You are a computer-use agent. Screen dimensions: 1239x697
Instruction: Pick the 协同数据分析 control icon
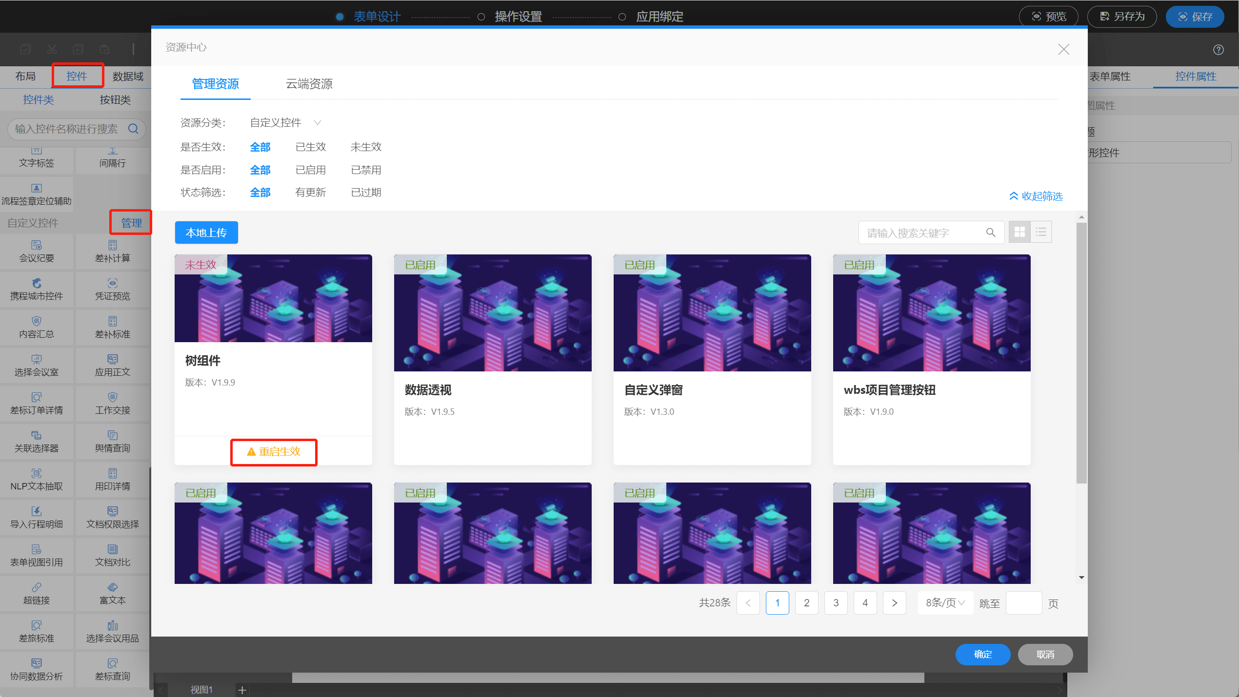[x=37, y=663]
